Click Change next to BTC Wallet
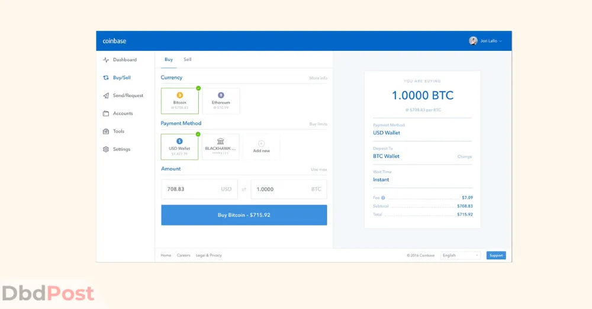Image resolution: width=592 pixels, height=309 pixels. 465,156
